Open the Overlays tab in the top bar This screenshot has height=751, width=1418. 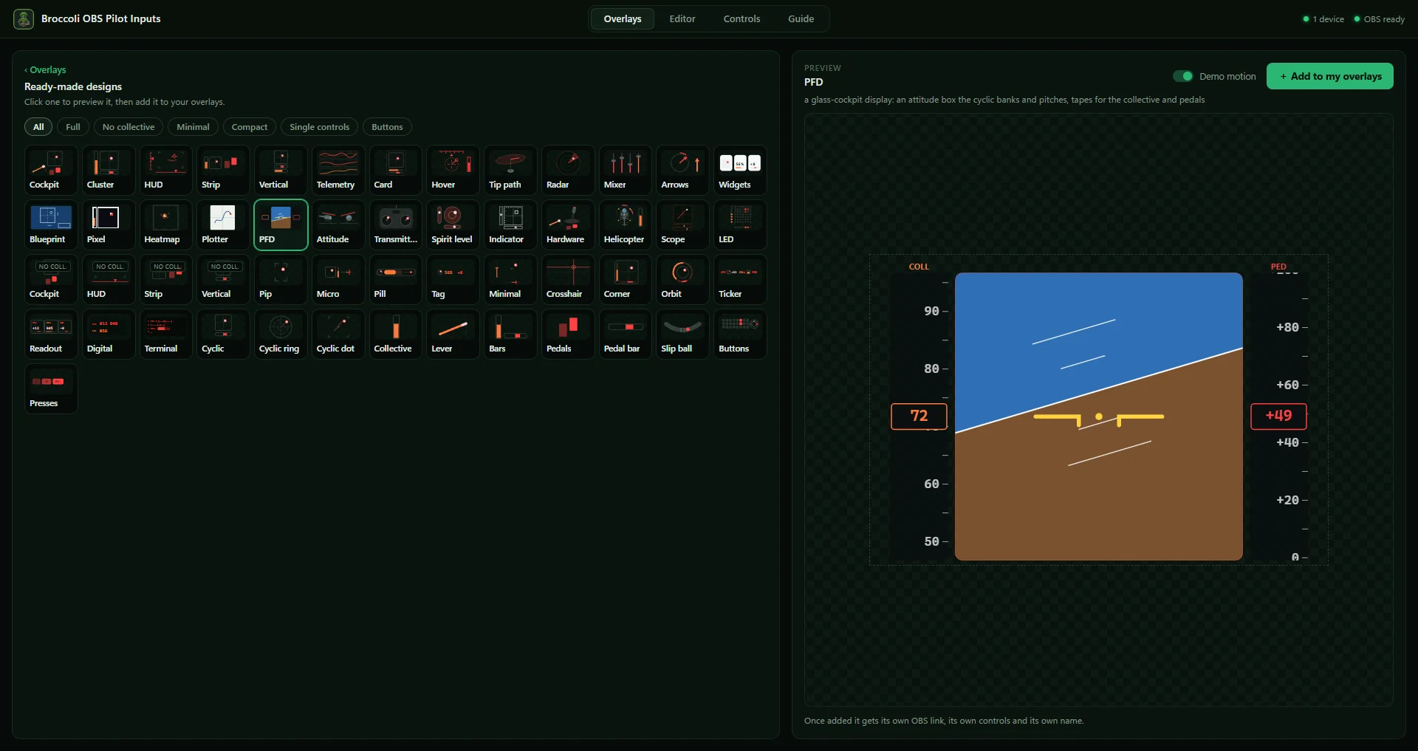click(x=623, y=19)
